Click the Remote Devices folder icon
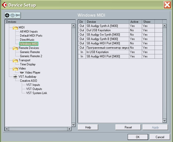The width and height of the screenshot is (173, 142). click(x=15, y=48)
